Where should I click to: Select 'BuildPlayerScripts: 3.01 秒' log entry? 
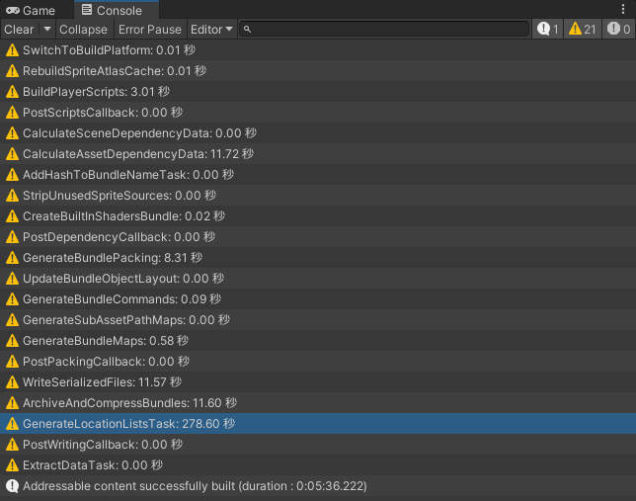tap(318, 92)
